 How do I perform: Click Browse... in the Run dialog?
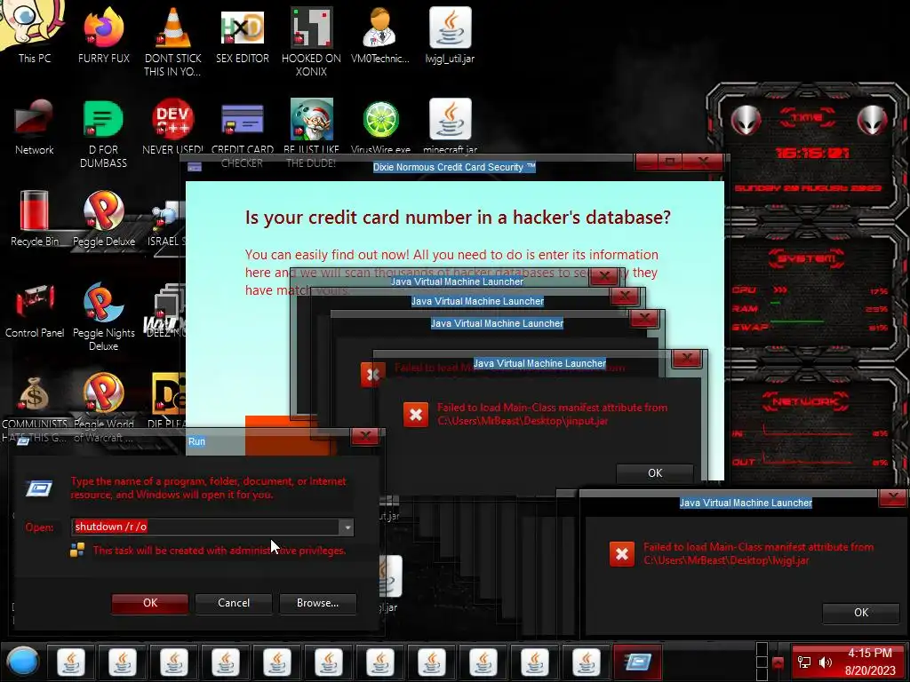point(317,603)
